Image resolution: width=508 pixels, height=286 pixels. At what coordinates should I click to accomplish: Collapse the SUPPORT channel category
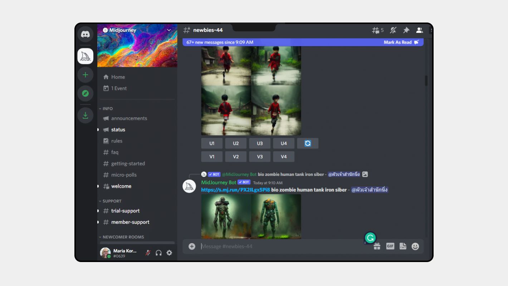pyautogui.click(x=112, y=201)
